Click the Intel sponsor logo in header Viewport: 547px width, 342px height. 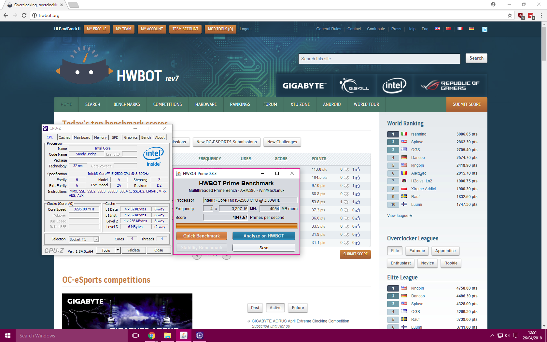(x=394, y=86)
